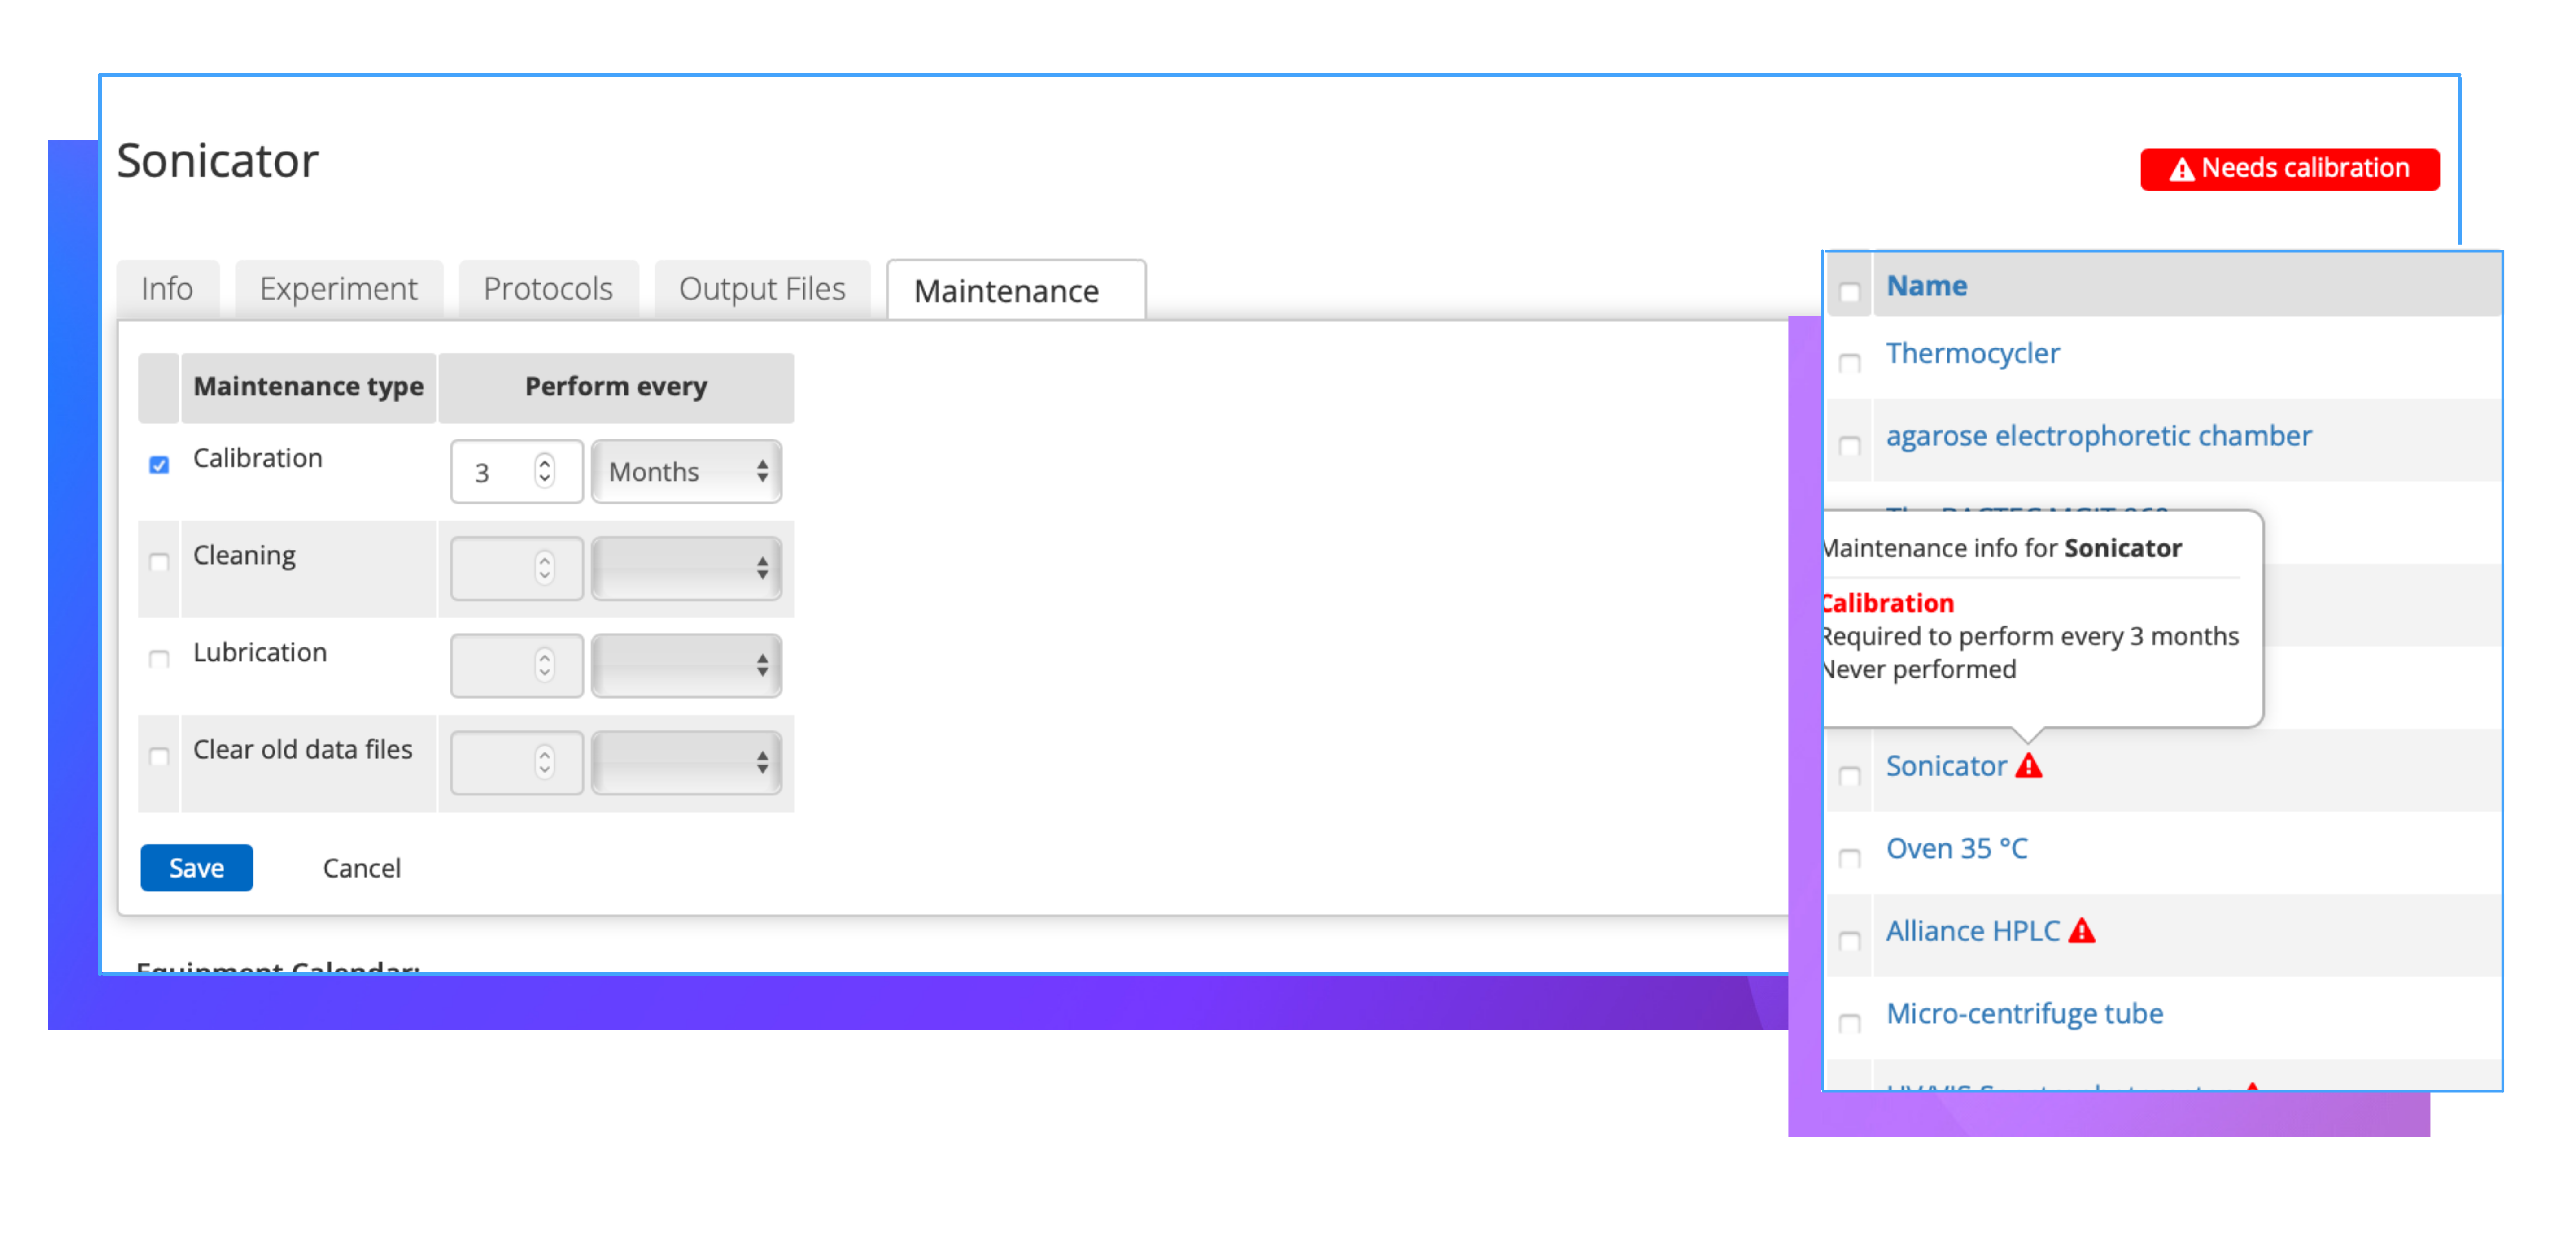Image resolution: width=2576 pixels, height=1234 pixels.
Task: Click the Cleaning interval number stepper
Action: point(544,568)
